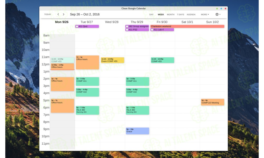Open Tuesday's 11 – 1p Office hours event

pyautogui.click(x=87, y=62)
